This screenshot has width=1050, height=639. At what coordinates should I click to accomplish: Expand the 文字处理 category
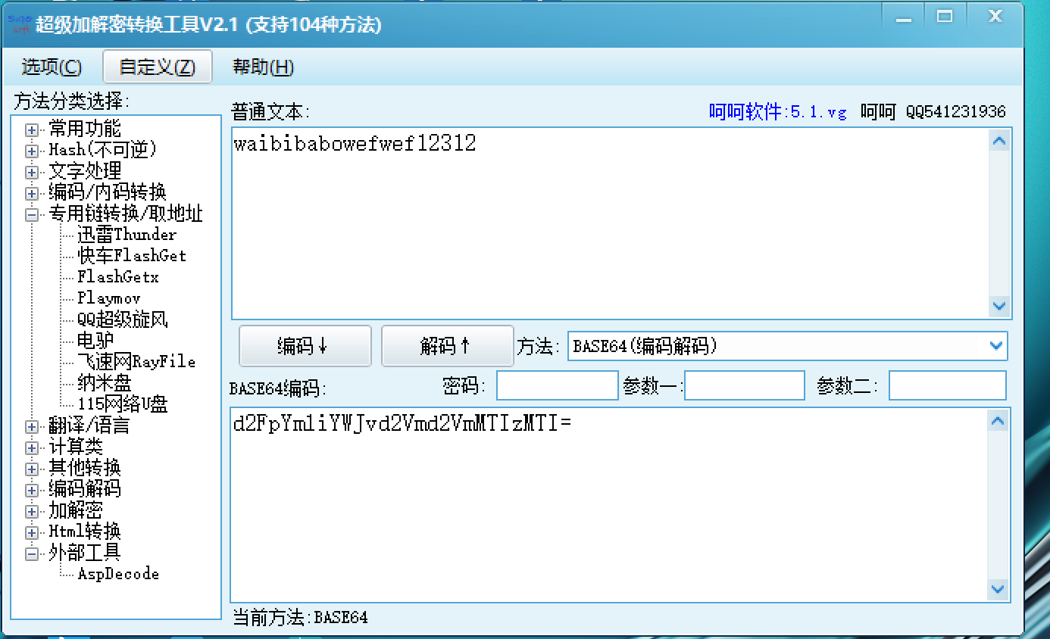point(32,172)
